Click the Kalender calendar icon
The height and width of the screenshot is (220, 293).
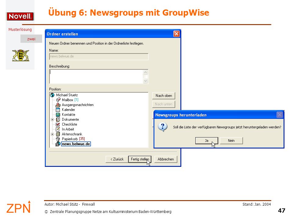(x=58, y=110)
